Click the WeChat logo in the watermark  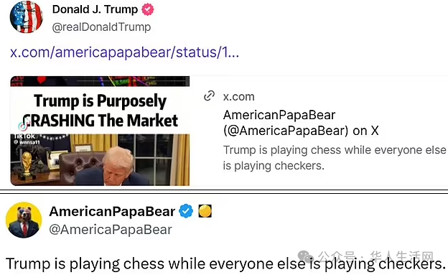[305, 256]
